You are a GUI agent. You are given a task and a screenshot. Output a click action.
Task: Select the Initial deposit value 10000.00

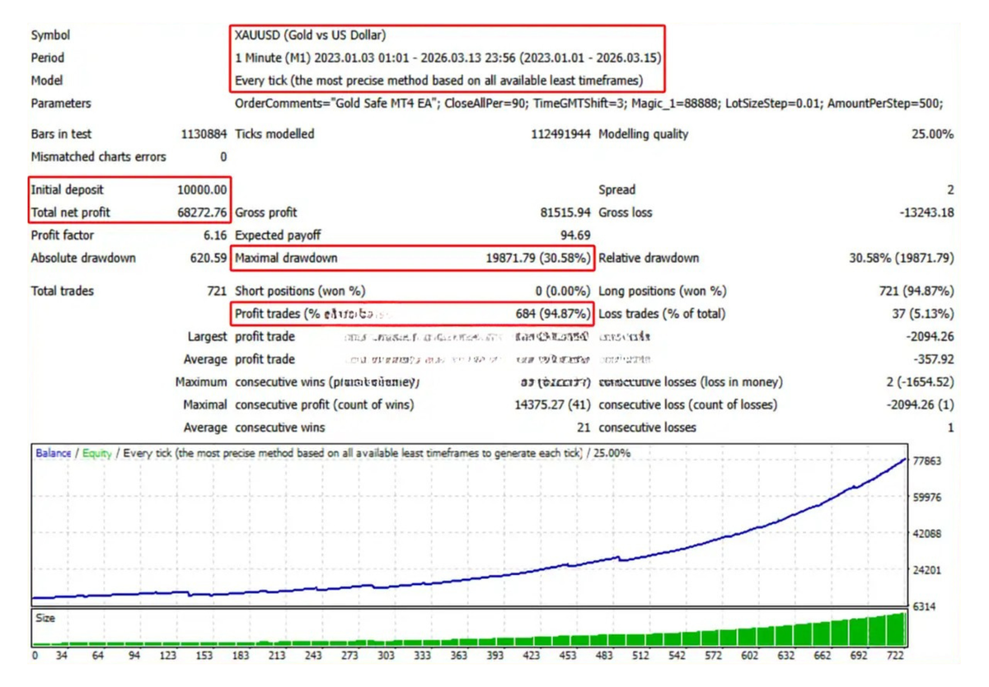pos(202,189)
